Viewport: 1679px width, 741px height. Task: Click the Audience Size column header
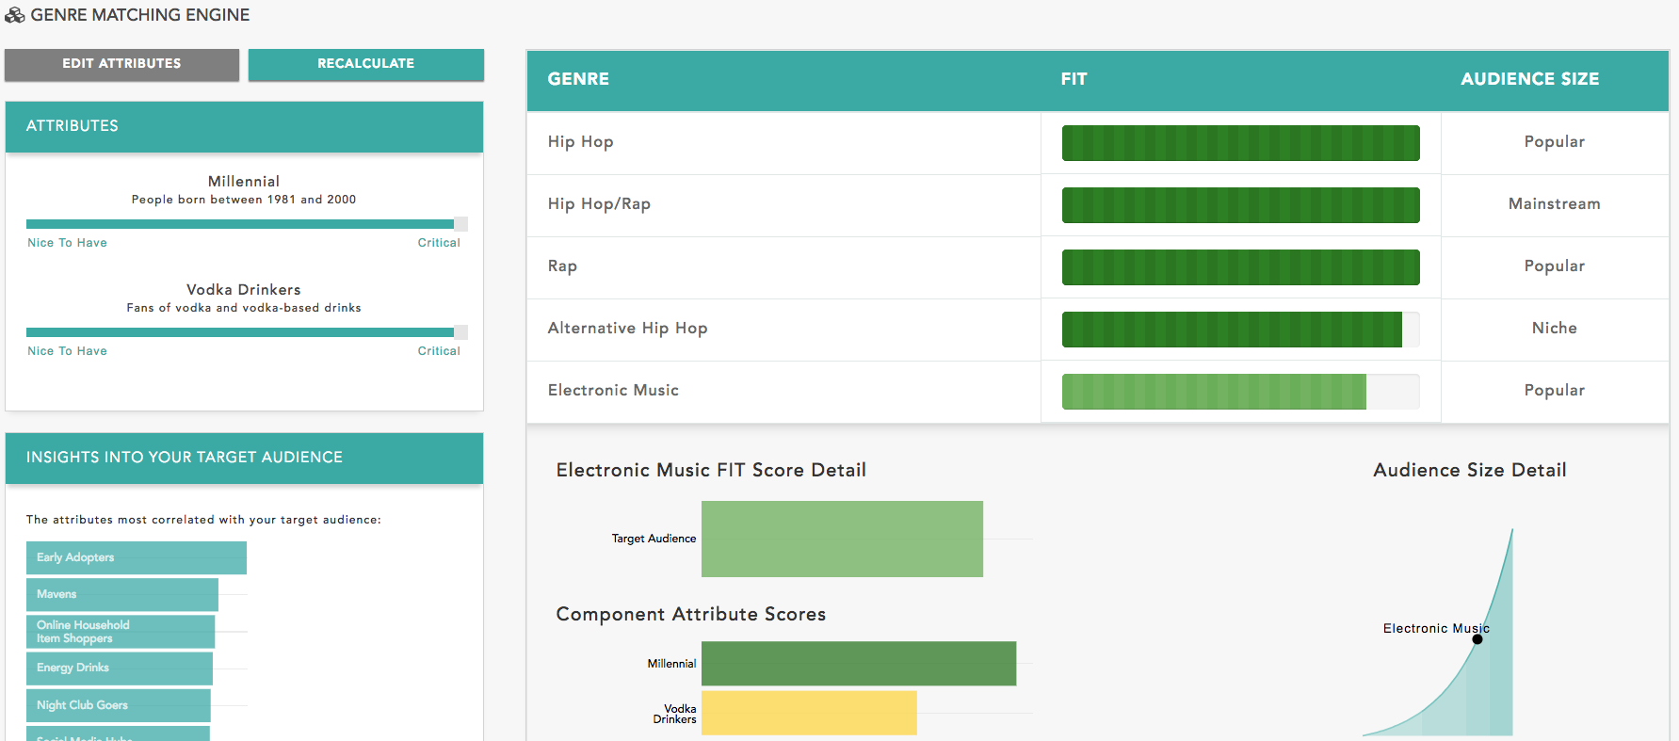(1529, 79)
